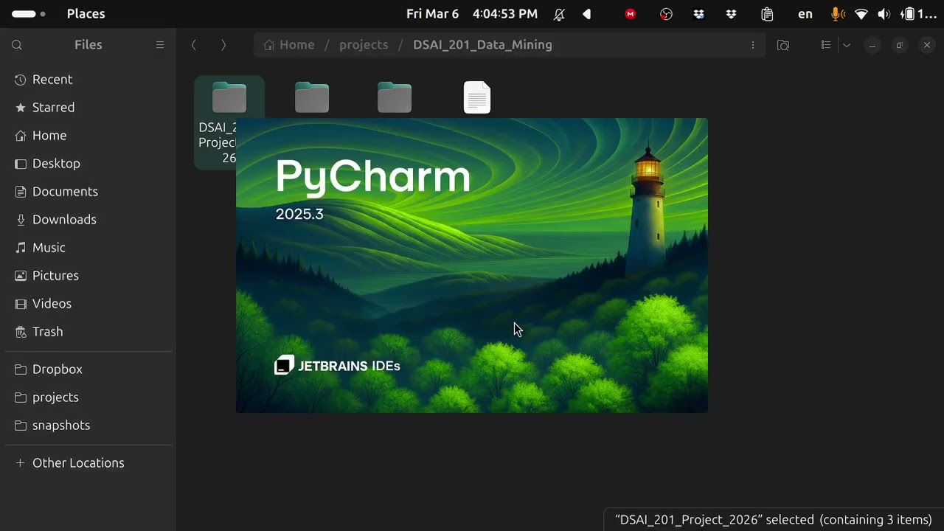This screenshot has width=944, height=531.
Task: Open Desktop in the sidebar
Action: coord(88,164)
